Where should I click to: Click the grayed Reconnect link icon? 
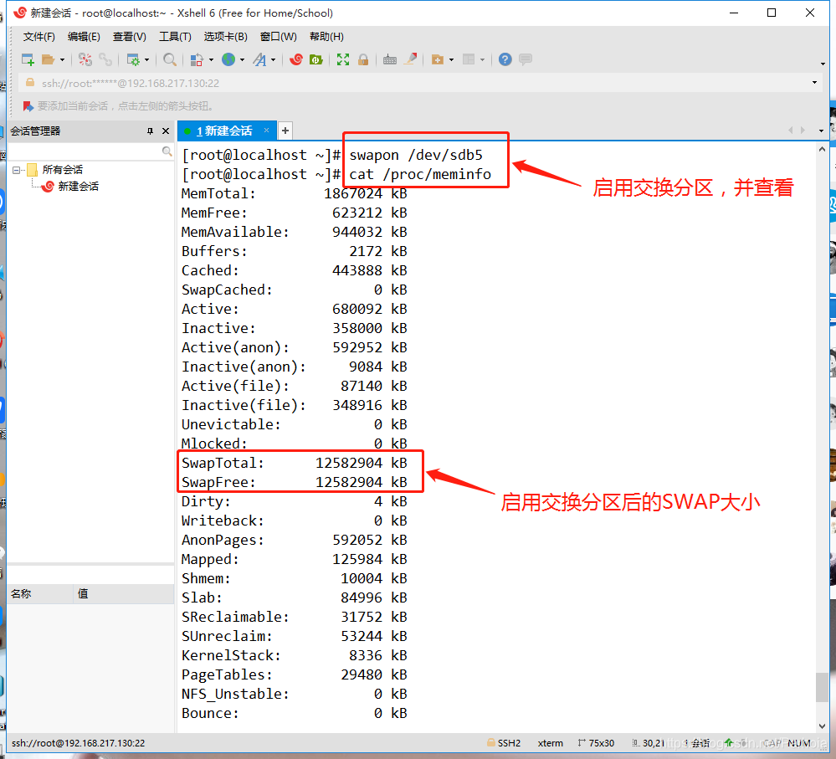pyautogui.click(x=105, y=59)
